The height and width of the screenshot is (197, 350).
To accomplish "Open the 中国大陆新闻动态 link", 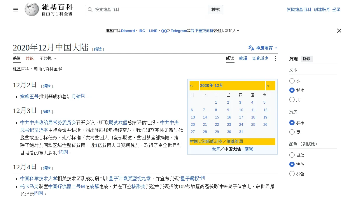I will (206, 142).
